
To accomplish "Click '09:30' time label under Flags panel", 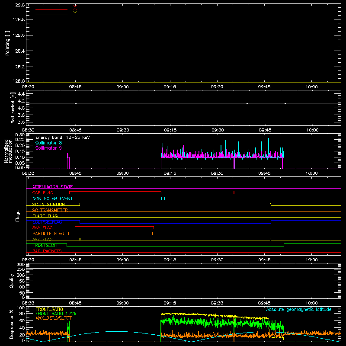I will (x=217, y=260).
